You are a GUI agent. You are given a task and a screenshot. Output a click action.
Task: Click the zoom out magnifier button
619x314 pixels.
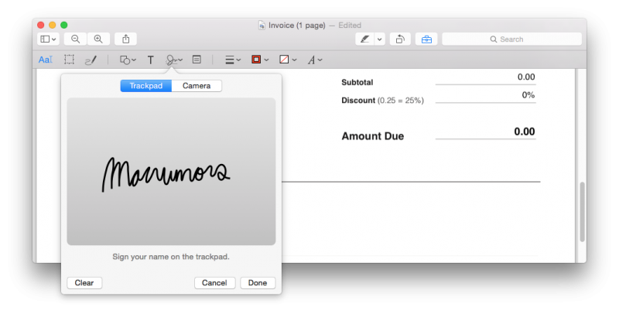[x=76, y=39]
